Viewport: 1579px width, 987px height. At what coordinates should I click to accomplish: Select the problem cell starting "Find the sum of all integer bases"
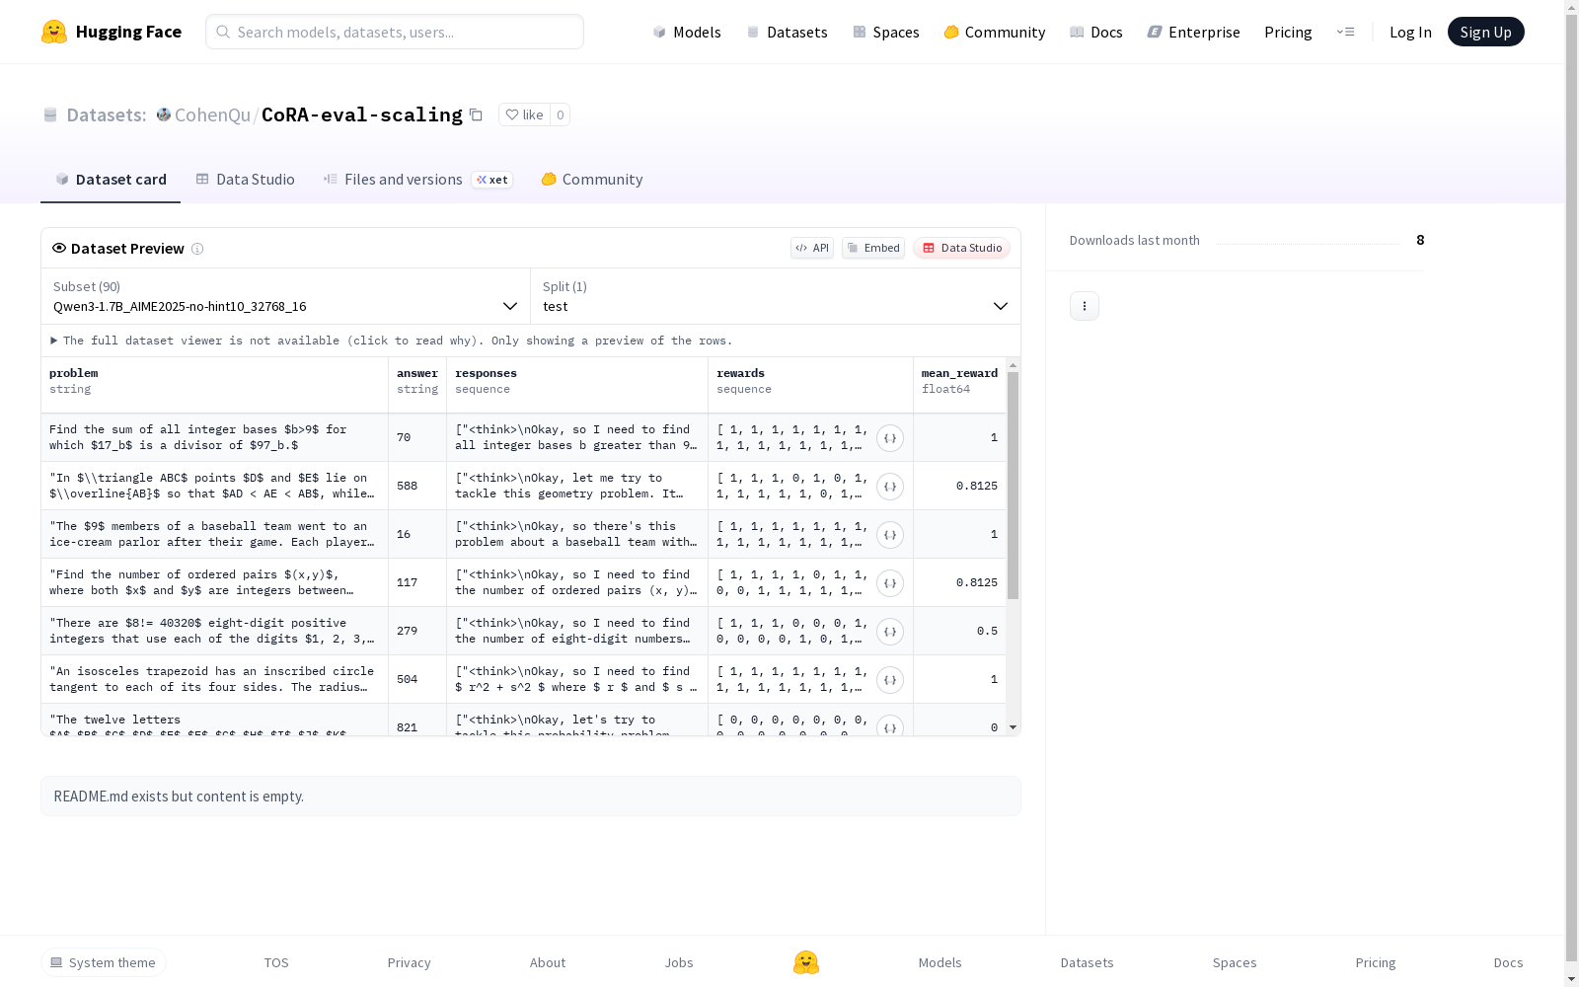tap(215, 437)
